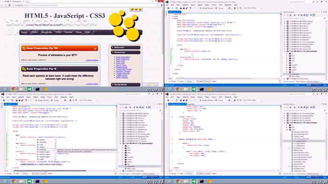
Task: Click Visual Studio icon in top-left frame taskbar
Action: pos(30,89)
